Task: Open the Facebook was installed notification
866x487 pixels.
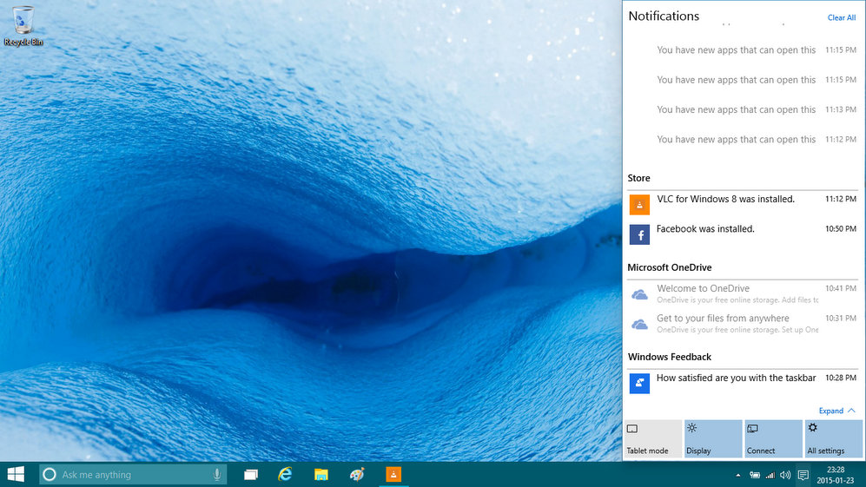Action: coord(704,229)
